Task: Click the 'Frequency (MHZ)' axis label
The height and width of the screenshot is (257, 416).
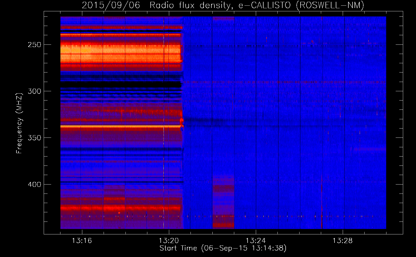Action: [x=19, y=123]
